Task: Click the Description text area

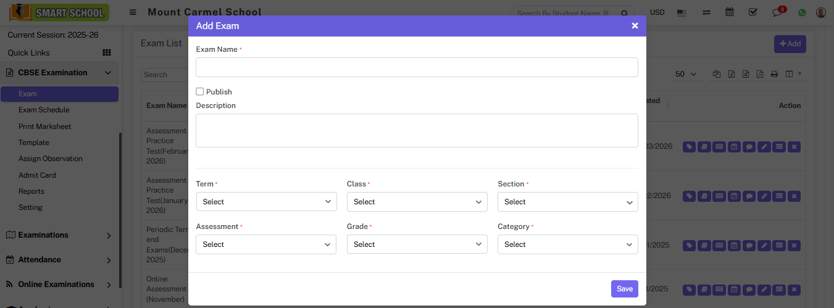Action: (x=417, y=130)
